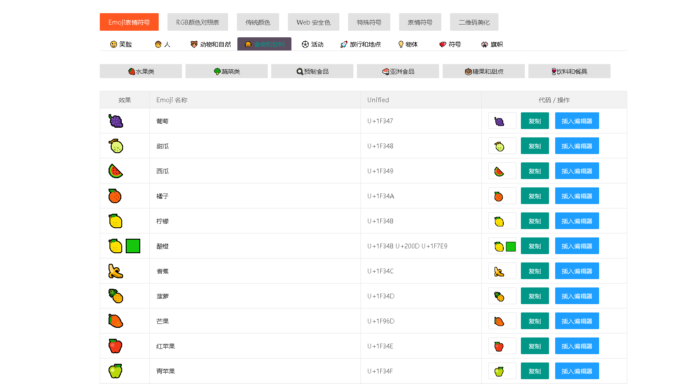Click the red apple emoji icon
691x384 pixels.
(116, 346)
